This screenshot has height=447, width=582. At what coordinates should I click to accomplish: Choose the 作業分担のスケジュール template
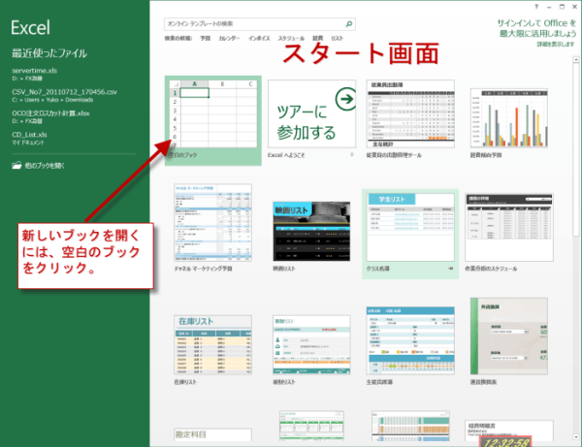[x=509, y=227]
